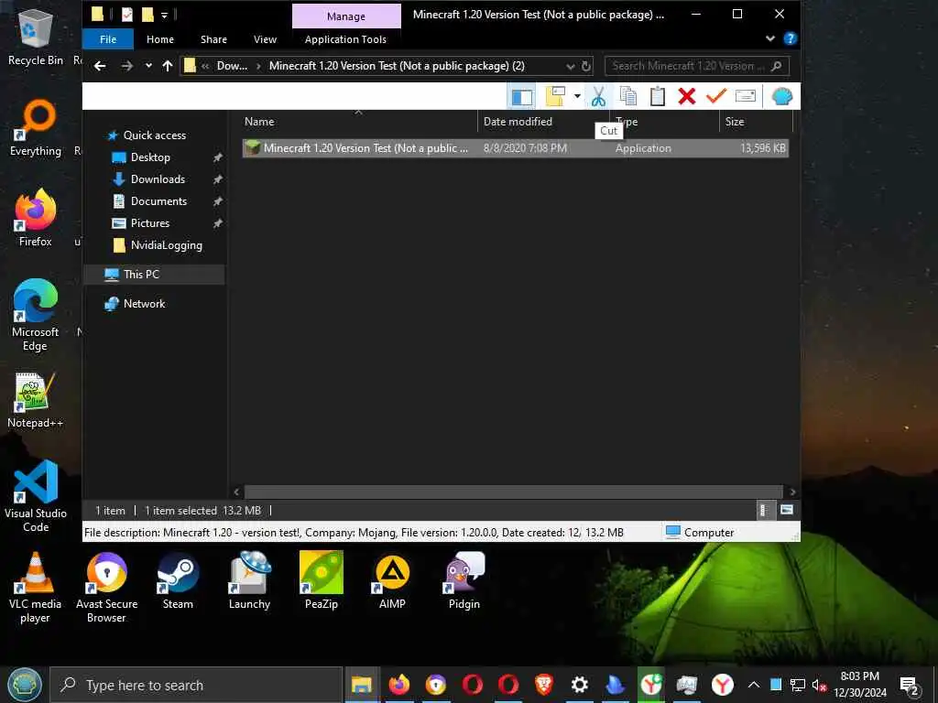This screenshot has height=703, width=938.
Task: Switch to the Home ribbon tab
Action: tap(160, 39)
